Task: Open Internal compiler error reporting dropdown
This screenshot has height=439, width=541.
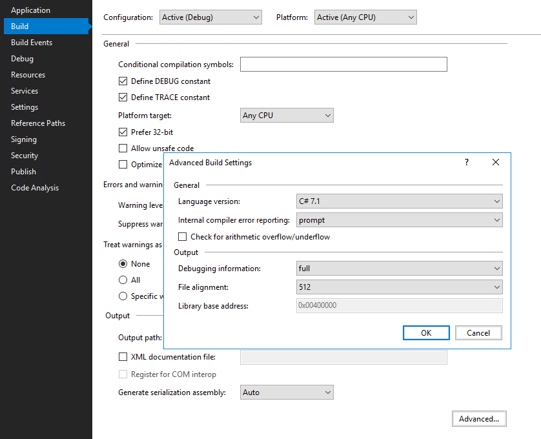Action: [399, 220]
